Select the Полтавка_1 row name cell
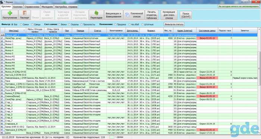Image resolution: width=261 pixels, height=139 pixels. click(15, 84)
